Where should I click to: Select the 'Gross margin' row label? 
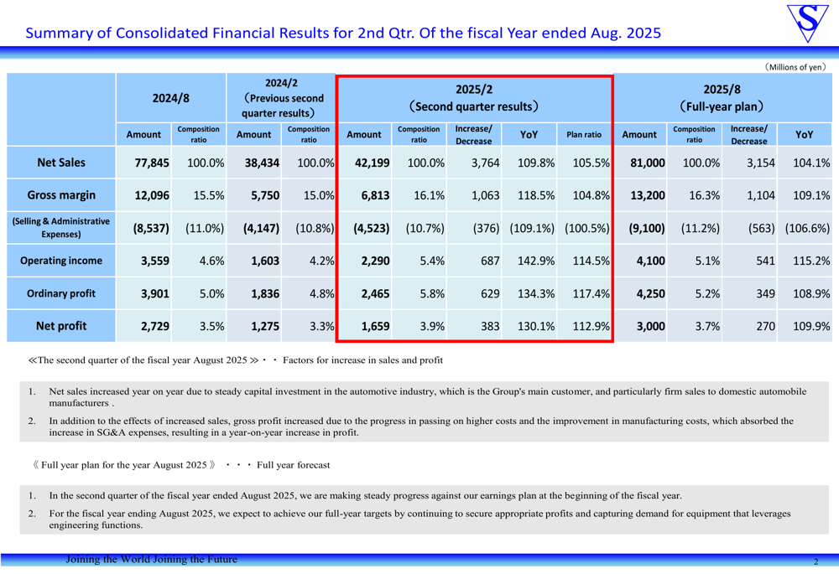pos(61,195)
